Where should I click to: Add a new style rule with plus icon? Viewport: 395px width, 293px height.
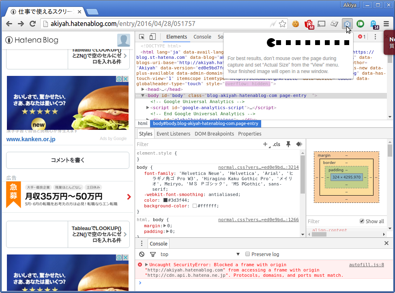(x=265, y=144)
